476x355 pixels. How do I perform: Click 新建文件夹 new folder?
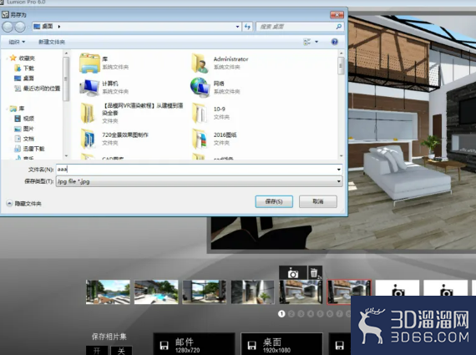[52, 42]
